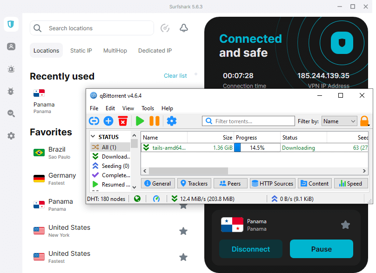Open qBittorrent Help menu
Image resolution: width=376 pixels, height=273 pixels.
pyautogui.click(x=167, y=108)
